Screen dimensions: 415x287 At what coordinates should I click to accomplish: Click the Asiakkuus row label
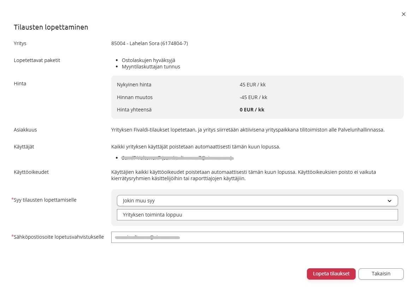(25, 129)
